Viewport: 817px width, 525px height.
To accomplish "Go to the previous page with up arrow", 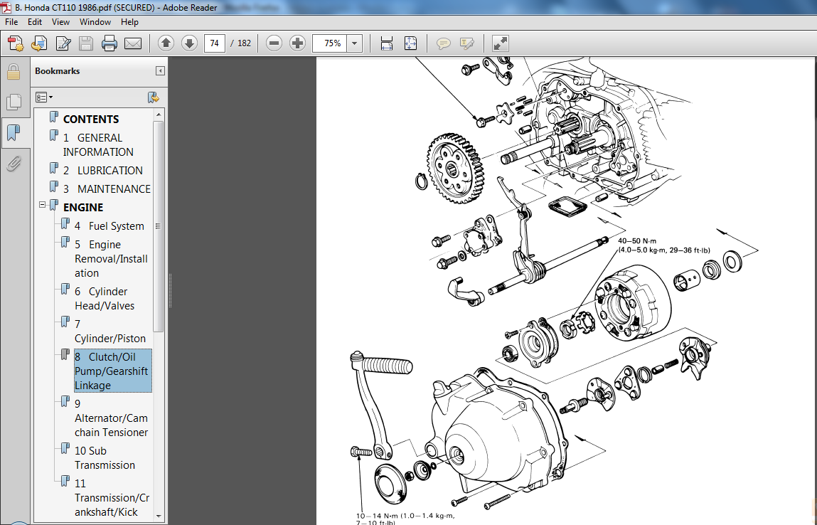I will (166, 43).
